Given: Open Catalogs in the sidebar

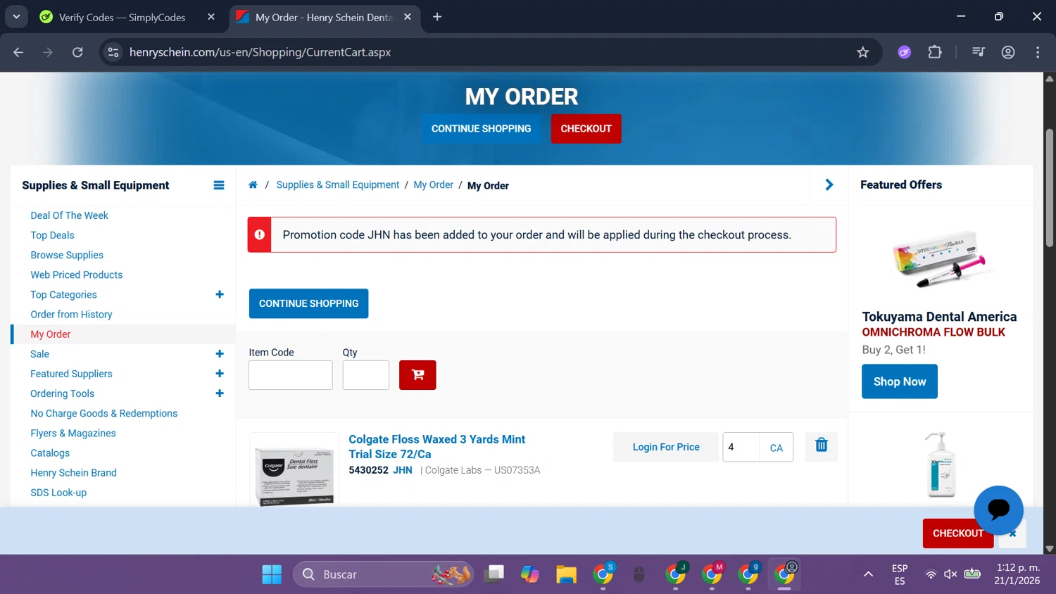Looking at the screenshot, I should (x=50, y=453).
